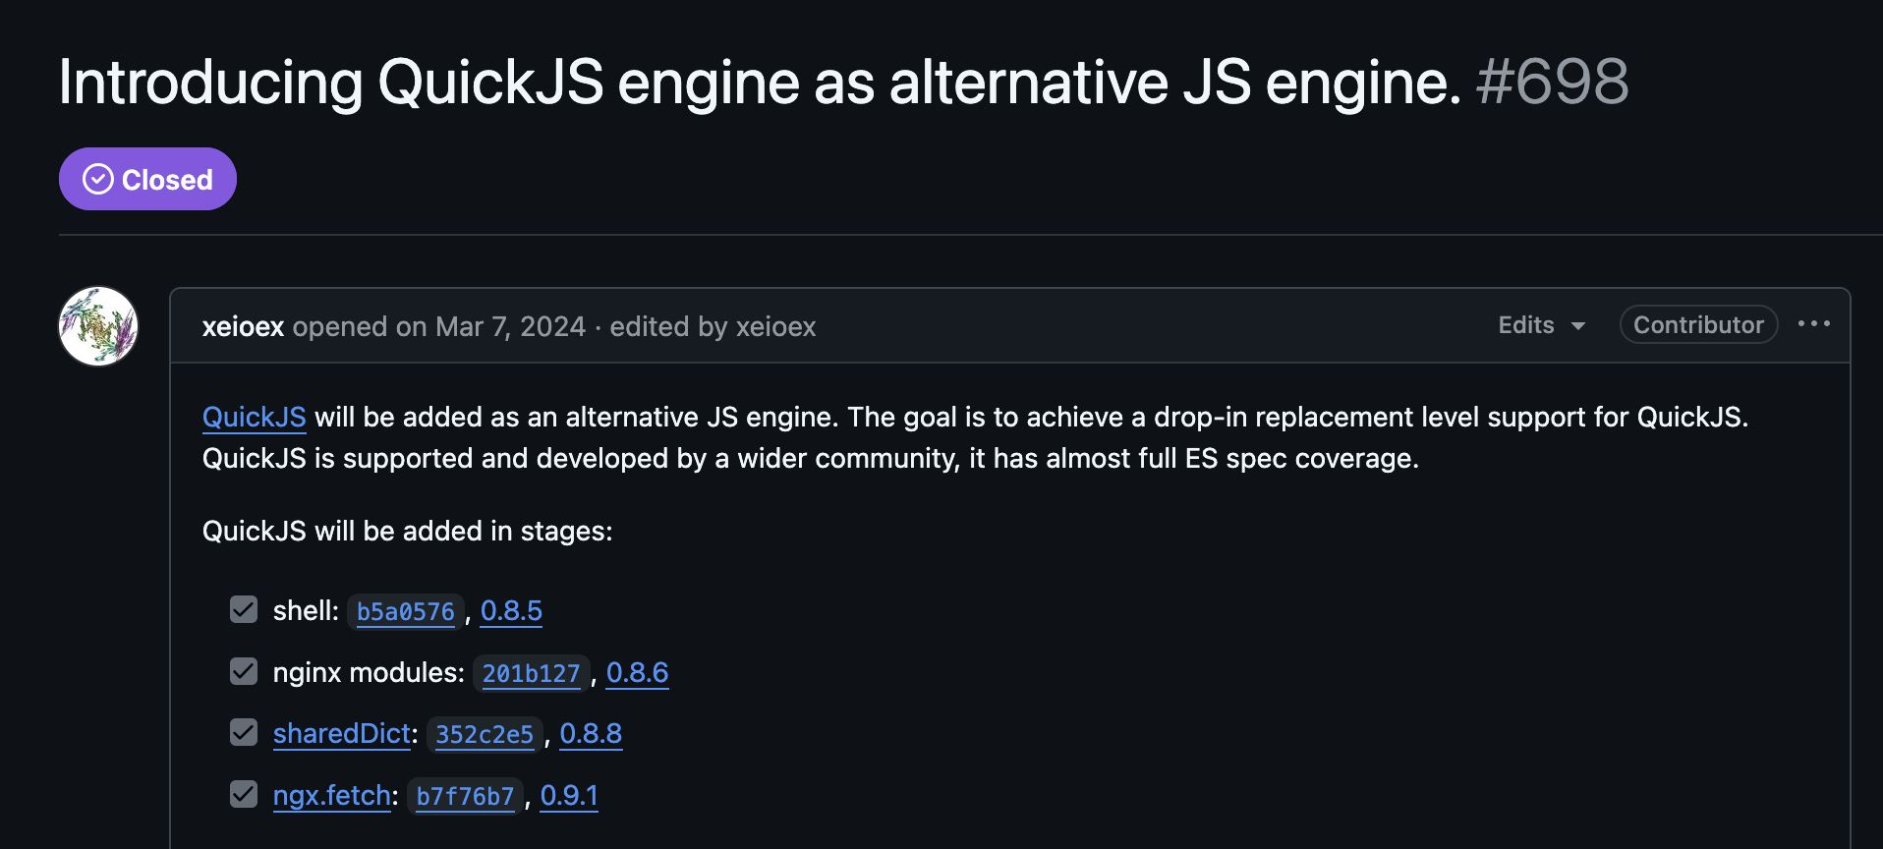Click xeioex's profile avatar
1883x849 pixels.
98,325
